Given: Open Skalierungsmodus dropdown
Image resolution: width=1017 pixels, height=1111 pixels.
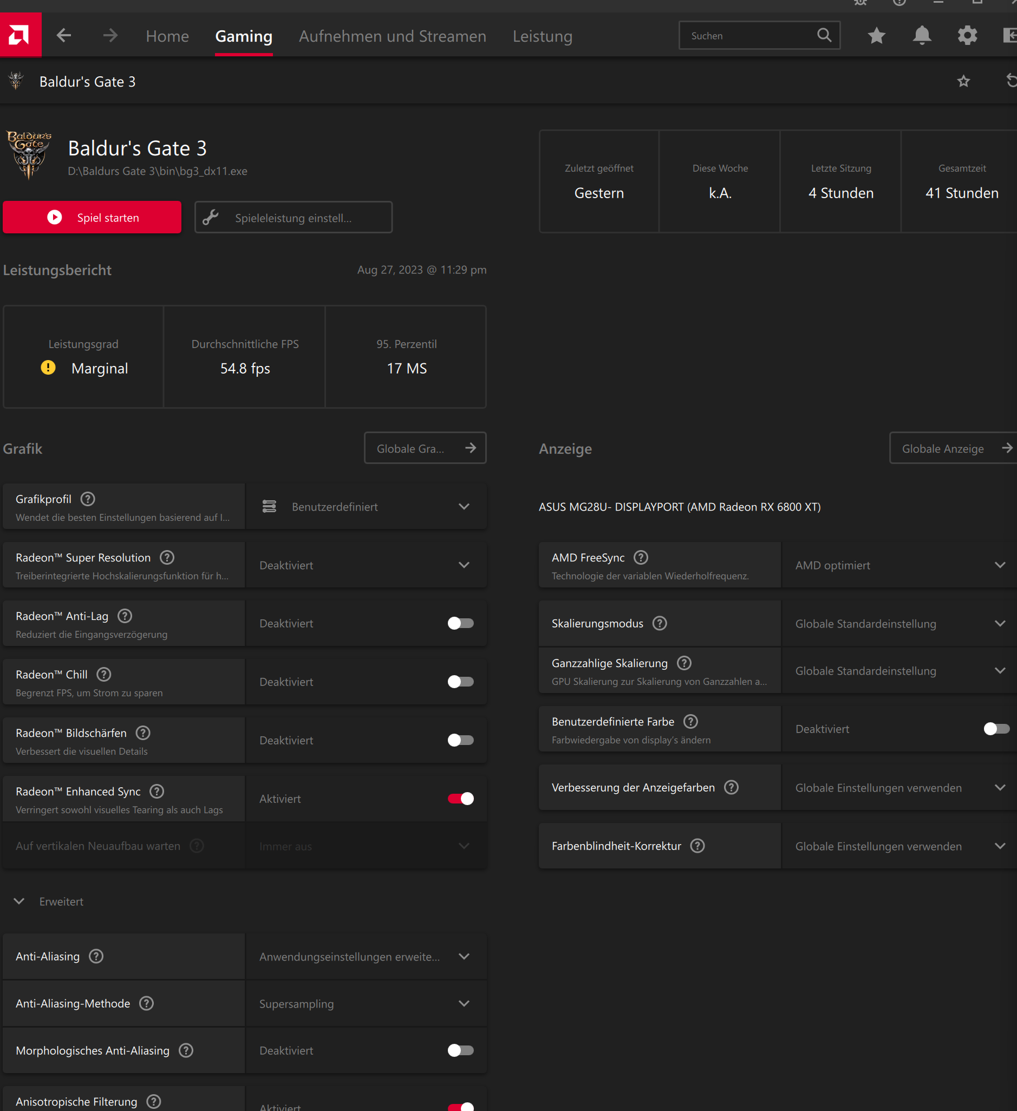Looking at the screenshot, I should pyautogui.click(x=899, y=623).
